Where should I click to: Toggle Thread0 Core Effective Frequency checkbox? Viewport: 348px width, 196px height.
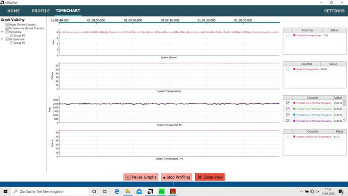point(288,103)
